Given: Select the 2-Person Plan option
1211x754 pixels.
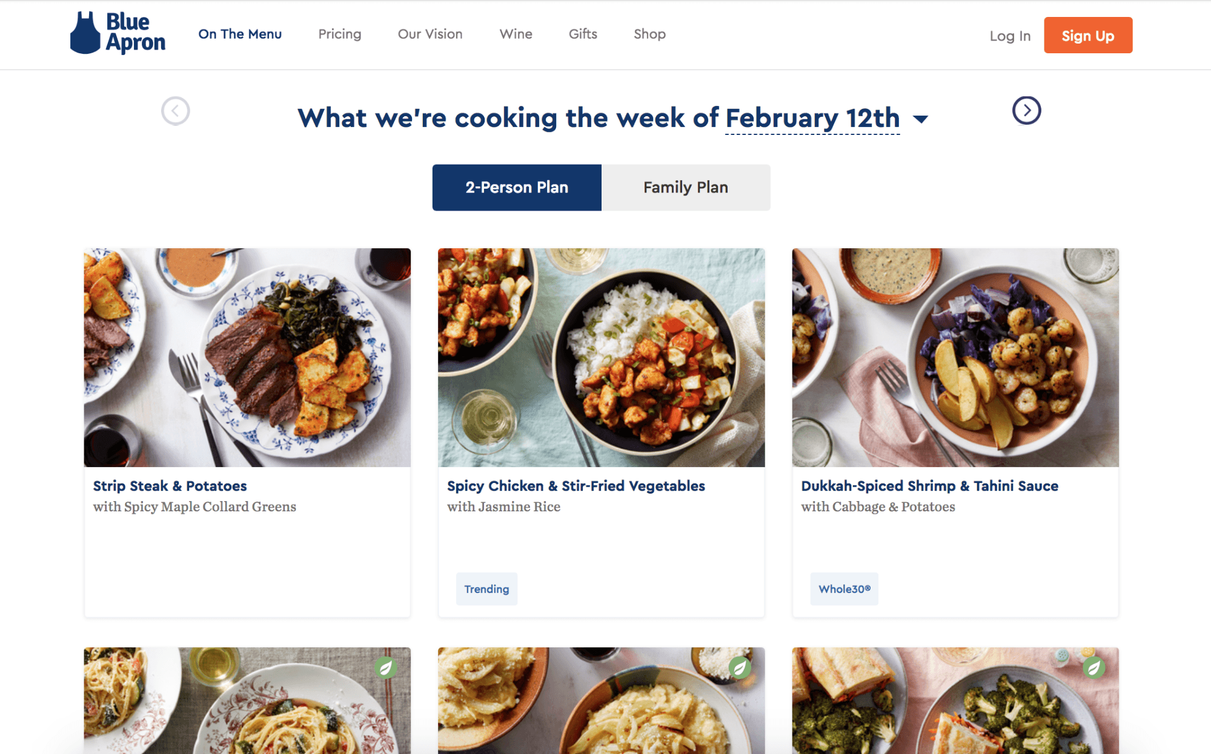Looking at the screenshot, I should (517, 188).
